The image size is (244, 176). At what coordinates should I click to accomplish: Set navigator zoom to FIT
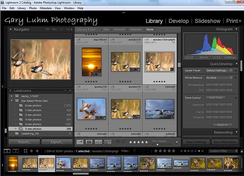(47, 29)
